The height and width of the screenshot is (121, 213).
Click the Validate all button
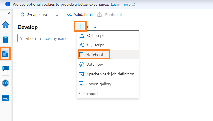tap(80, 15)
